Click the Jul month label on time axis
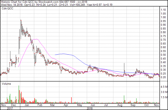 (x=106, y=105)
